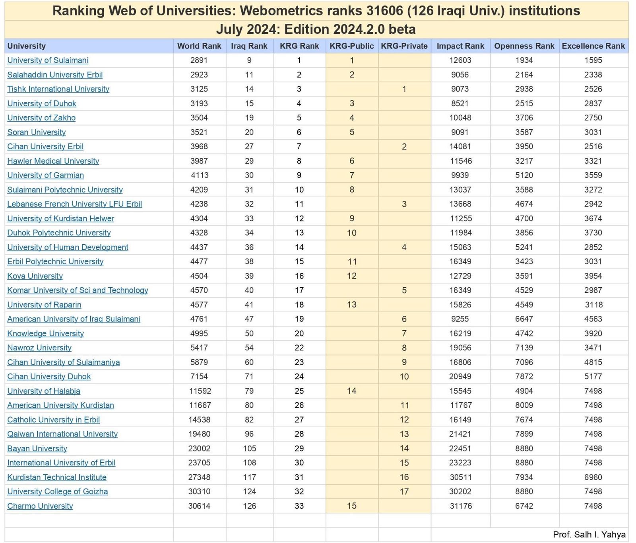Follow the University of Duhok link
Viewport: 636px width, 543px height.
[x=42, y=103]
